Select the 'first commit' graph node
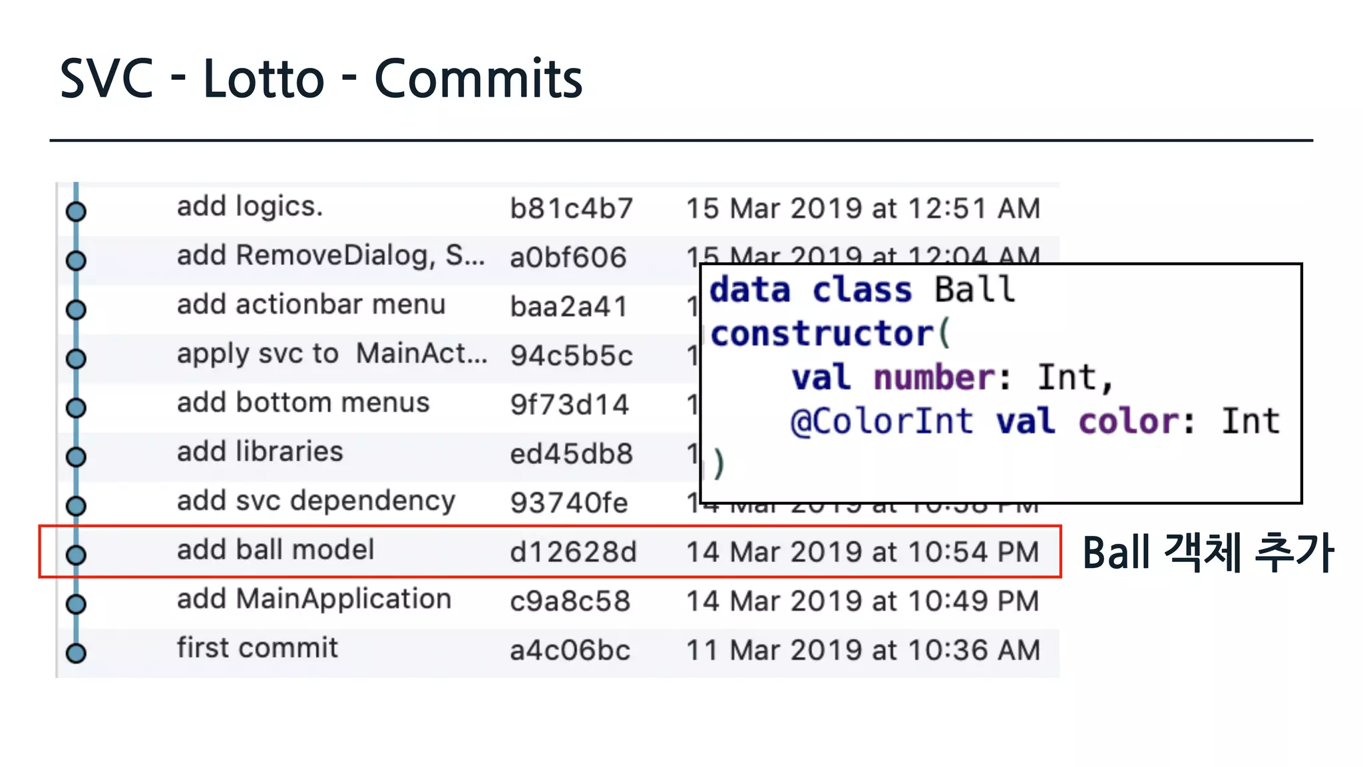This screenshot has width=1363, height=767. [x=76, y=653]
